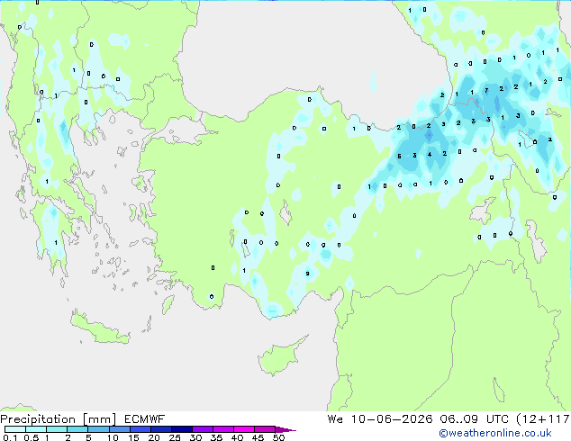Pick the 10–15 mm legend swatch

coord(119,429)
